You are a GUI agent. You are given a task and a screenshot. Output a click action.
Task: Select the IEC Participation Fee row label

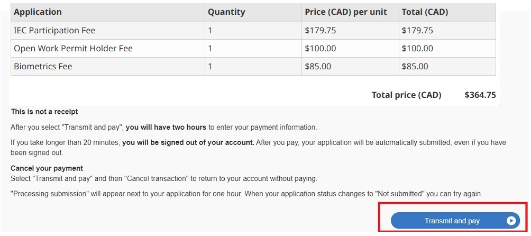[x=54, y=31]
